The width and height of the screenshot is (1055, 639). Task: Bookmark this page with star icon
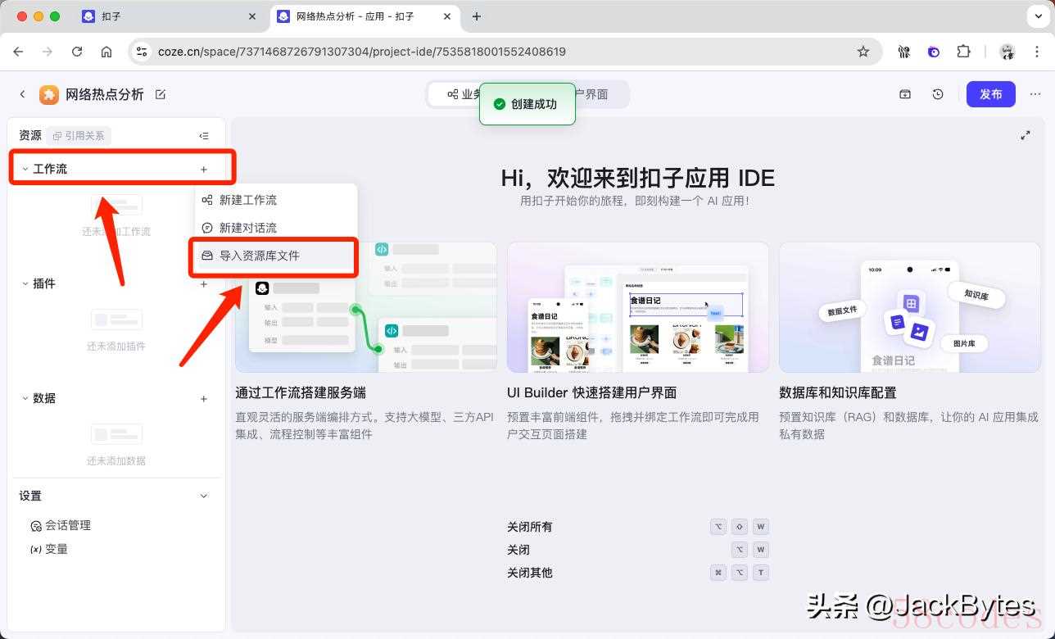click(863, 52)
